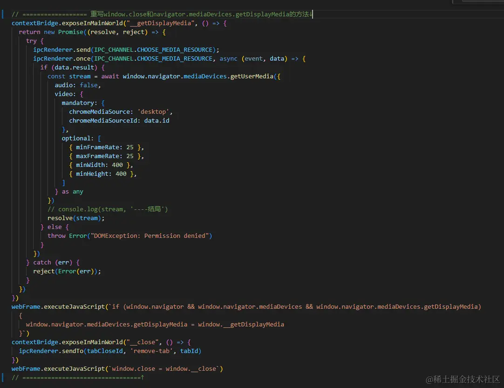Click the resolve(stream); line
Screen dimensions: 504x388
tap(76, 218)
